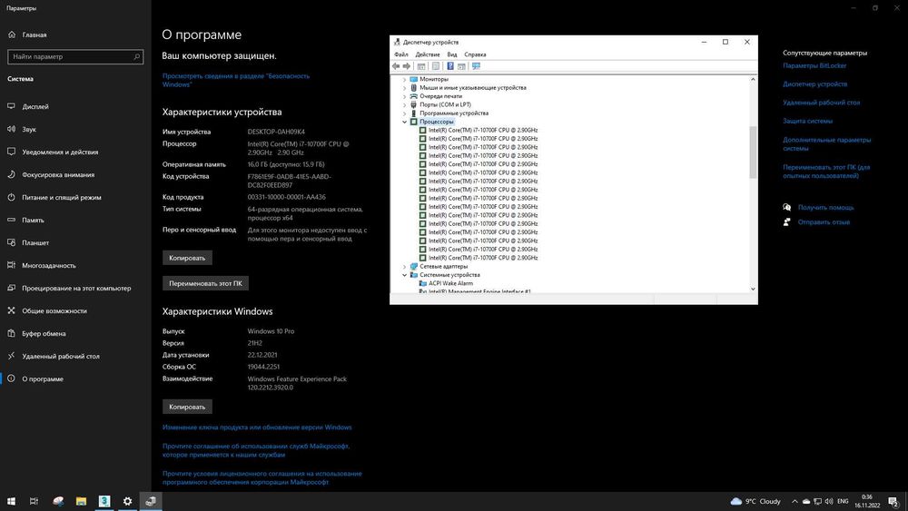Click the Device Manager scrollbar up arrow

point(753,79)
